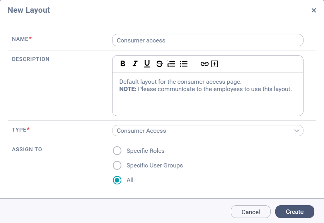Apply underline formatting in description editor
Image resolution: width=324 pixels, height=223 pixels.
click(x=147, y=64)
